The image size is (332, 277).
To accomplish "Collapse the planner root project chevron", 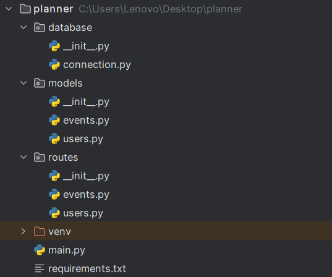I will click(9, 9).
